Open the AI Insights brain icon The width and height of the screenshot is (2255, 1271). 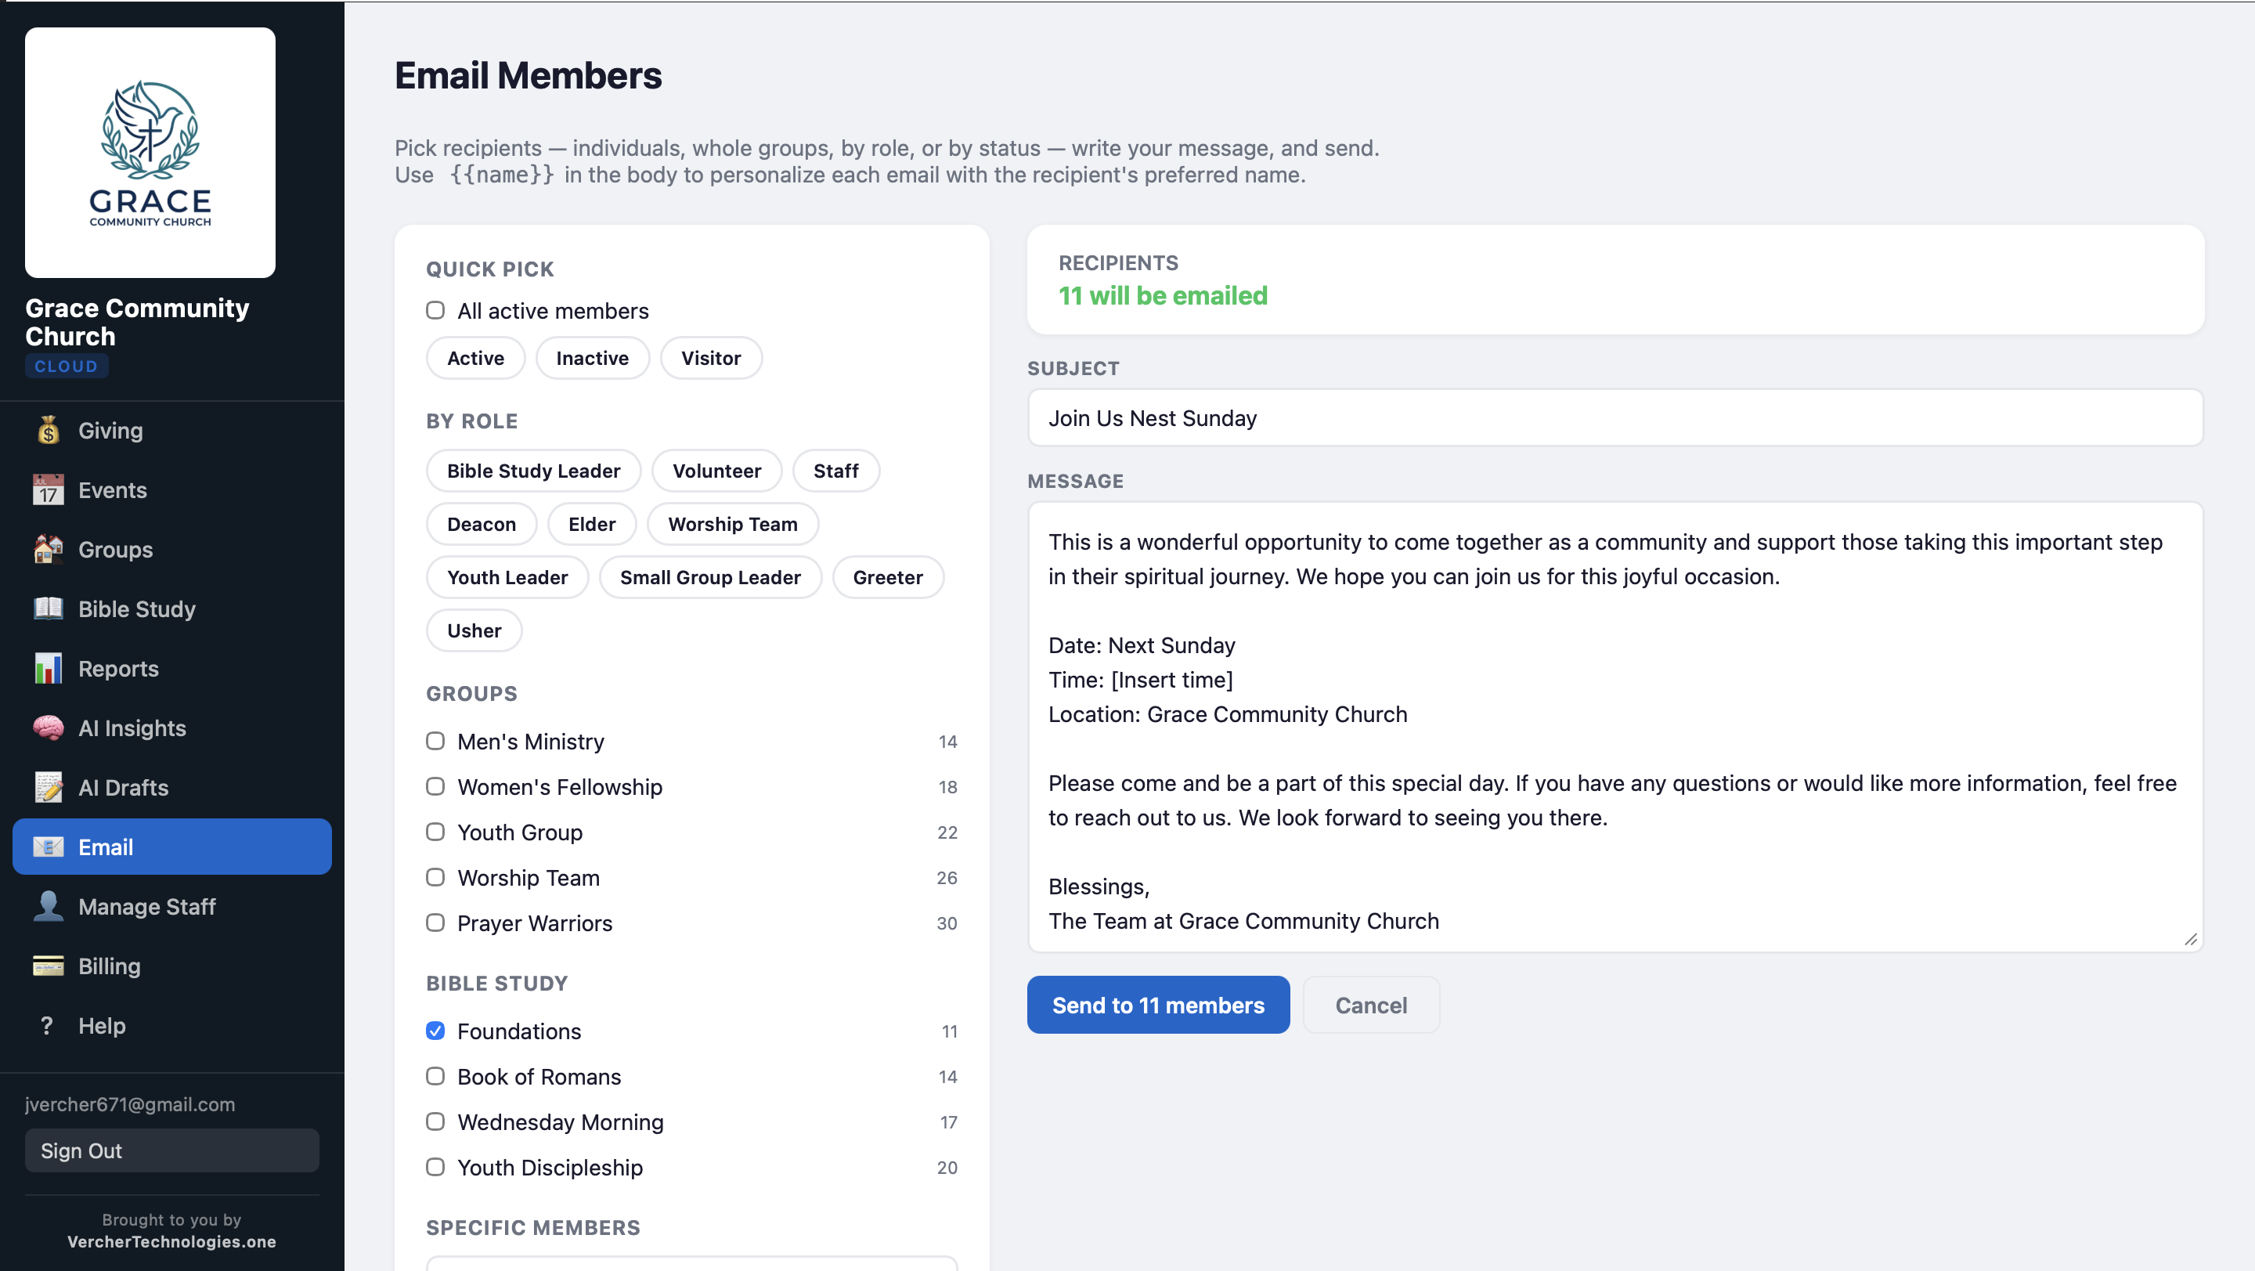(48, 728)
